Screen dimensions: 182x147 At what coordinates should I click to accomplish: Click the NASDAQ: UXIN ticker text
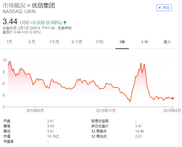point(19,12)
